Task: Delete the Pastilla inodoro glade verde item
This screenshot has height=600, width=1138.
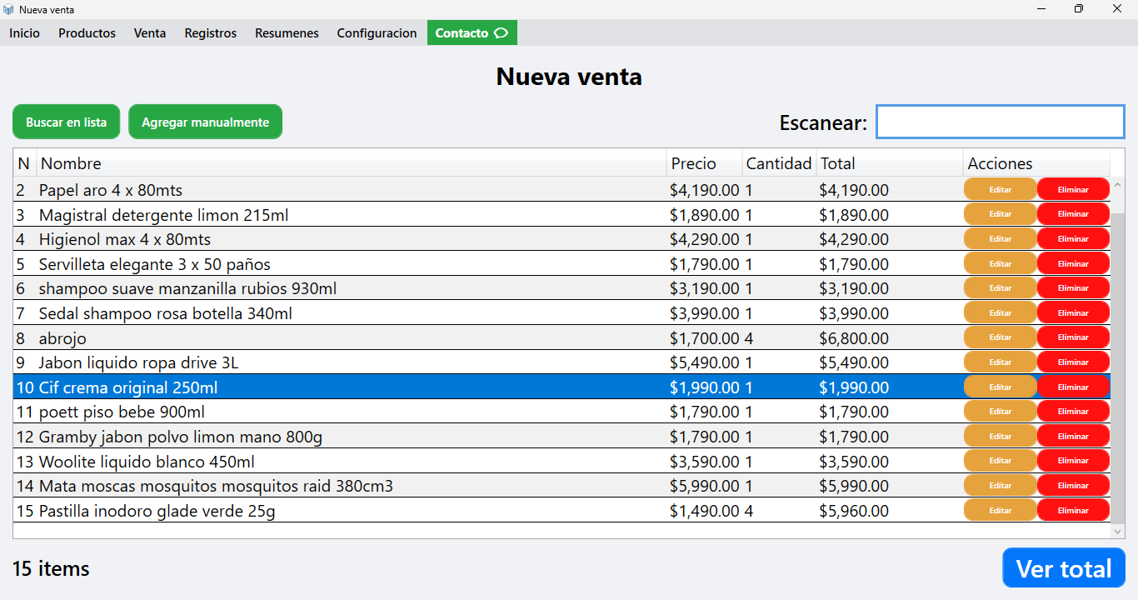Action: click(1073, 509)
